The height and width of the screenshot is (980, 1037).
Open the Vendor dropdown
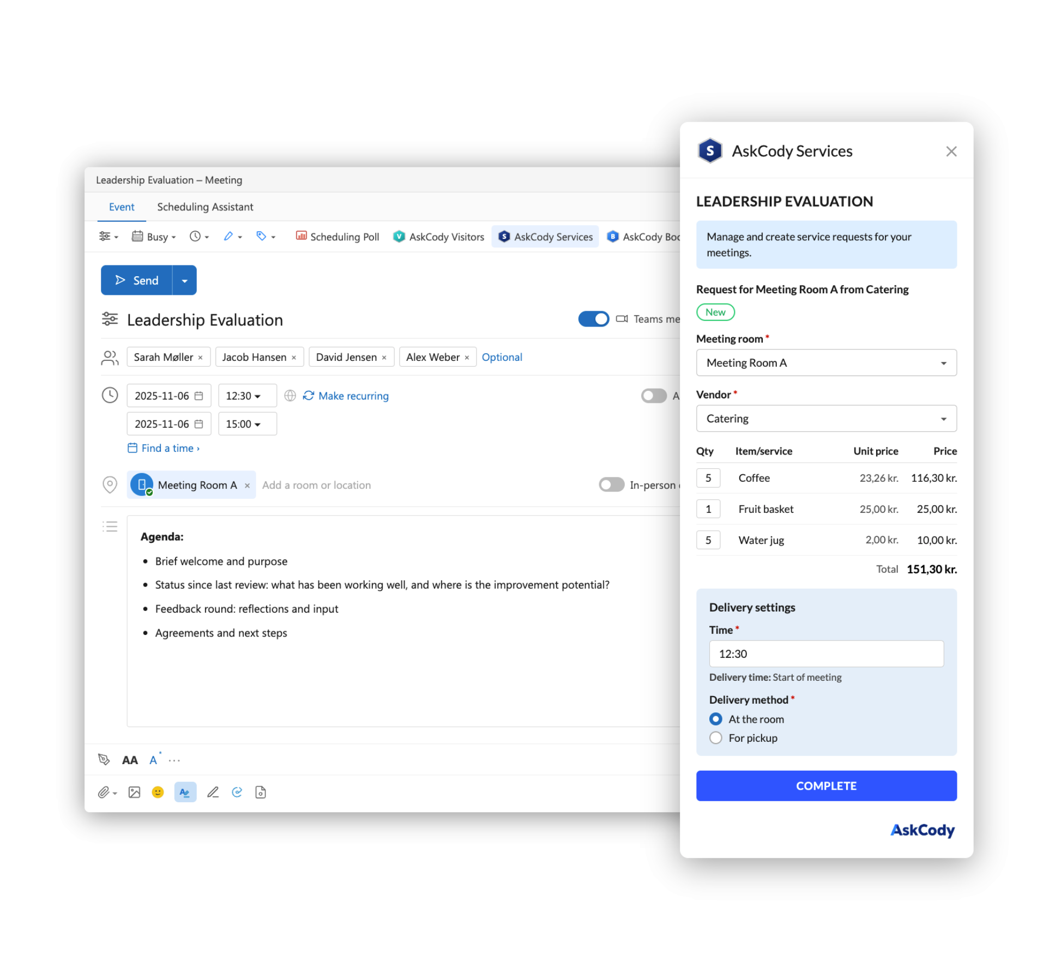(826, 419)
